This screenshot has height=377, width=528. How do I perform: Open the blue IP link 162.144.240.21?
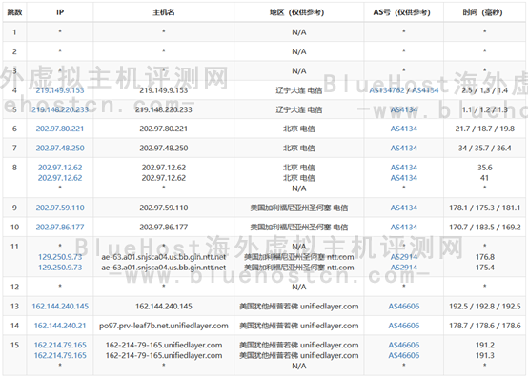click(x=60, y=326)
